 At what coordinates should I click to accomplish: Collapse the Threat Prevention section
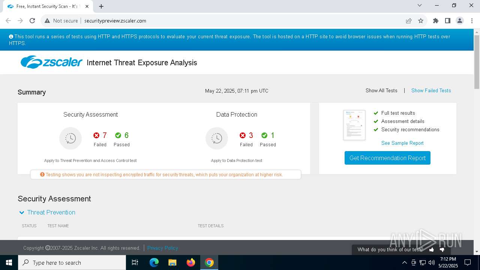tap(22, 213)
